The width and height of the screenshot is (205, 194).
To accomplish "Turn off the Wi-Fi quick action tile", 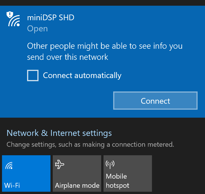I will click(26, 173).
